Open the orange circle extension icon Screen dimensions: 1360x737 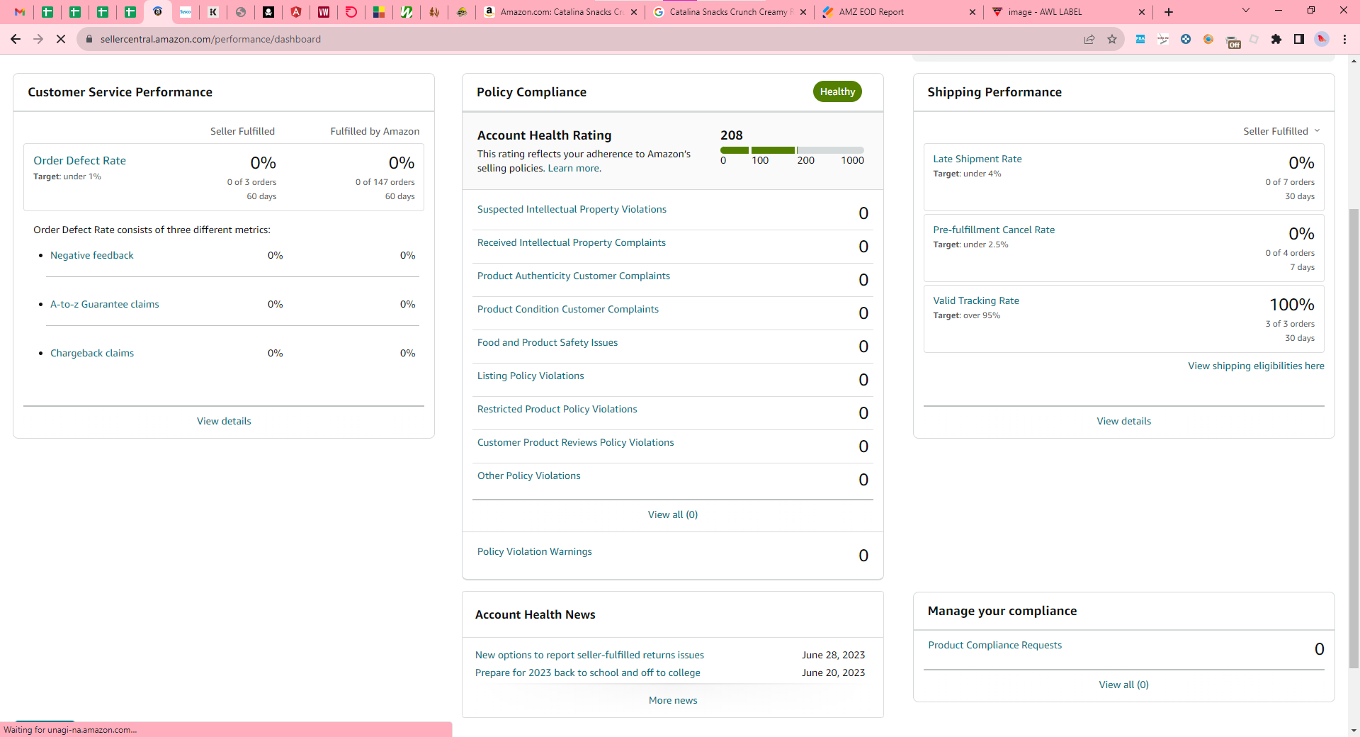[1208, 39]
